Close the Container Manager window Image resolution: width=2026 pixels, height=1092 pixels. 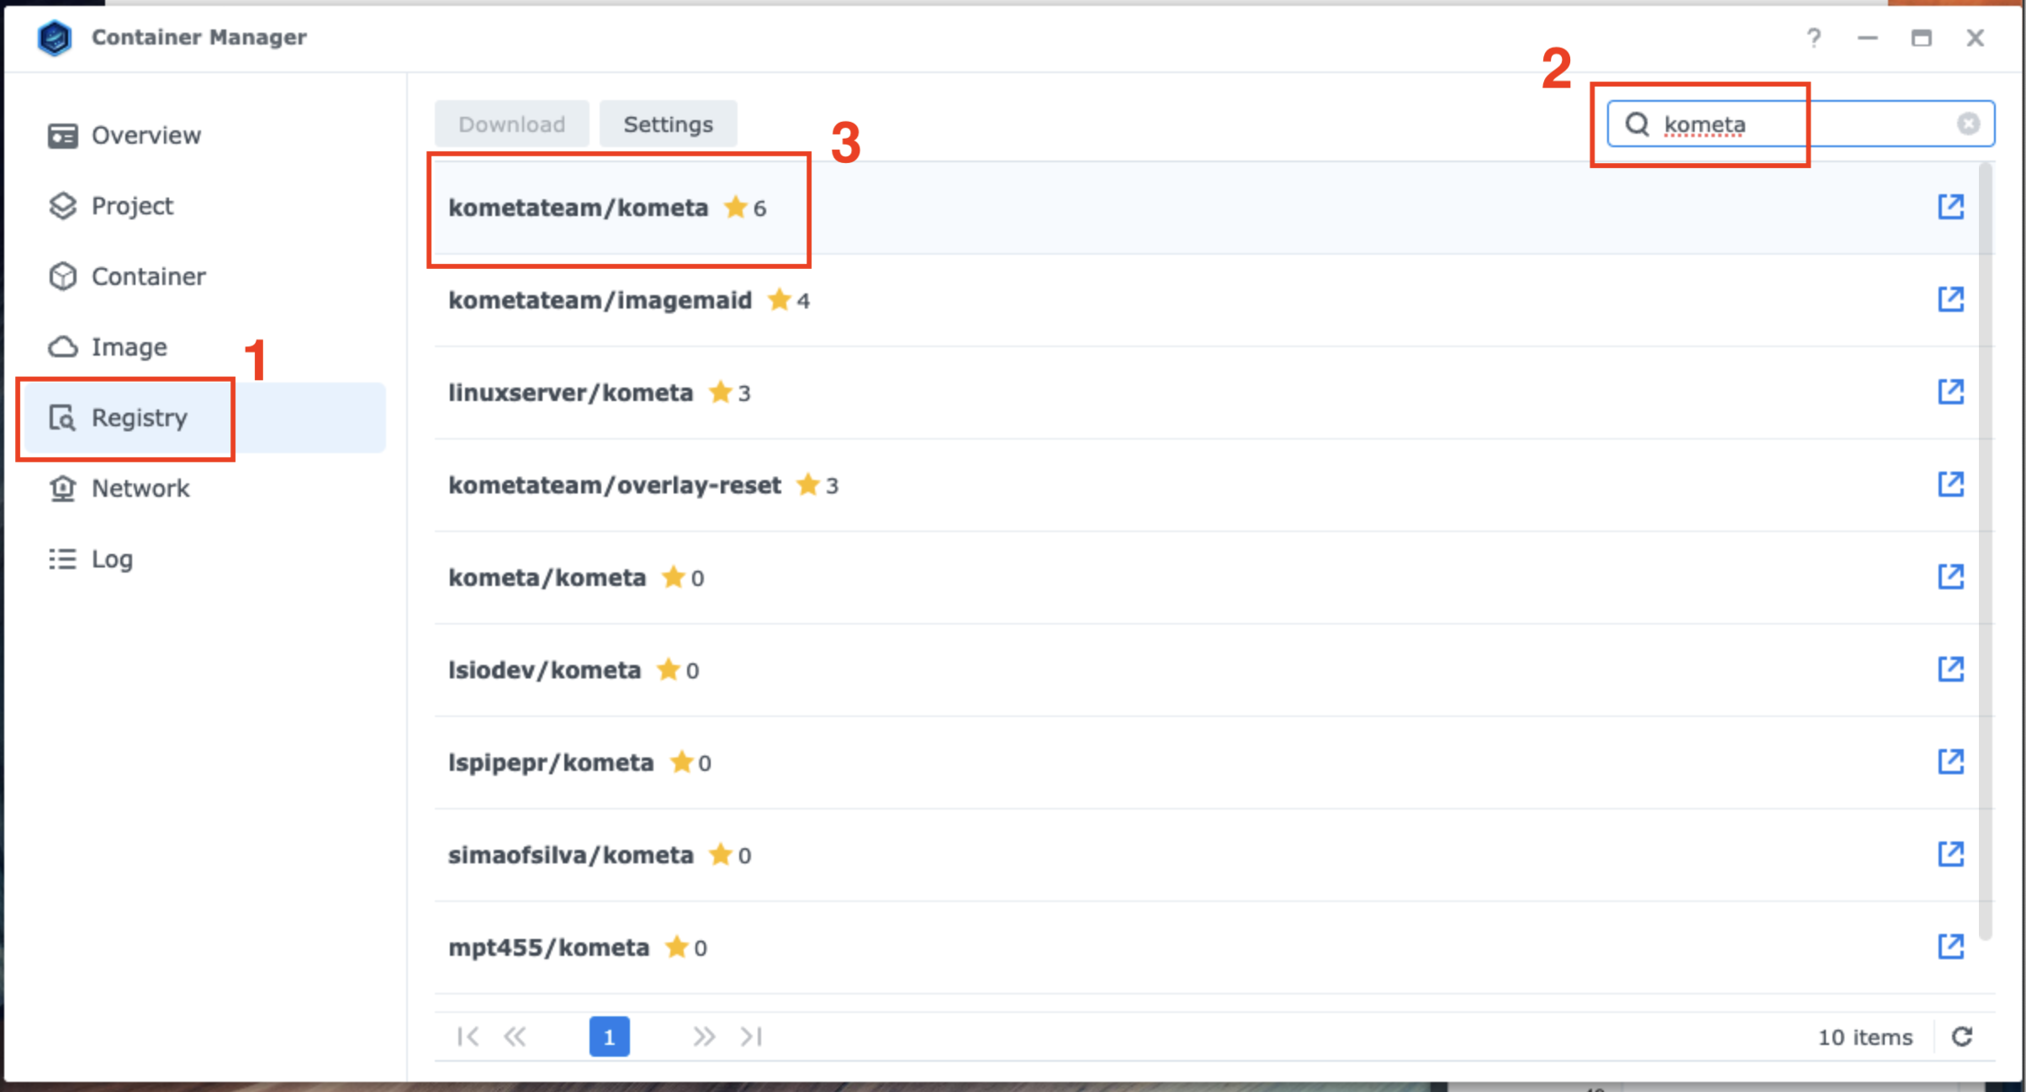(x=1975, y=38)
